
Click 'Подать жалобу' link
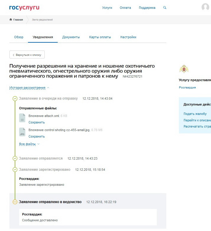(195, 114)
